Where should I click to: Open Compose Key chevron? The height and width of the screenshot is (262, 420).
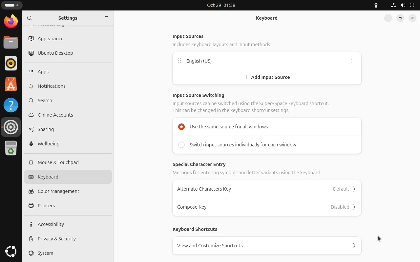[x=354, y=207]
